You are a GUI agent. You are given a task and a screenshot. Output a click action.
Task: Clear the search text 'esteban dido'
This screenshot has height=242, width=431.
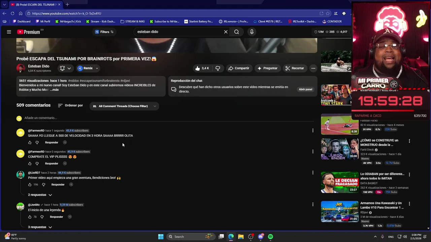[x=226, y=32]
